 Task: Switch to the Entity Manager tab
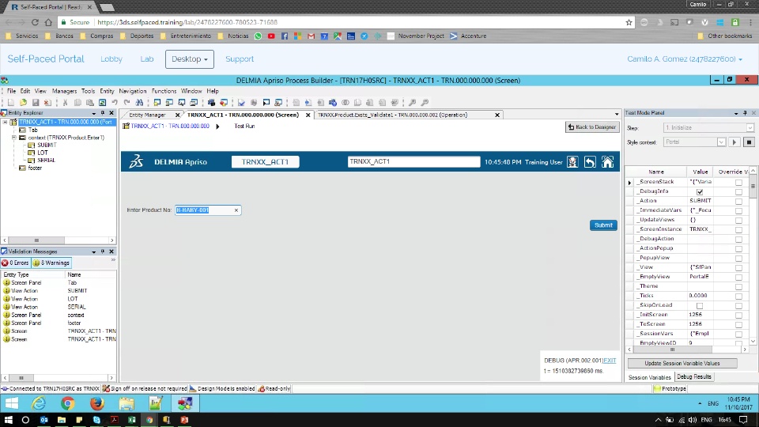point(147,115)
